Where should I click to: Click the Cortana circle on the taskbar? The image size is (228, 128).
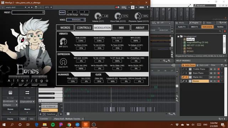point(20,125)
